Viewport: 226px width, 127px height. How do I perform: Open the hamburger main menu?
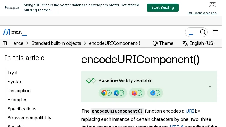click(x=215, y=32)
